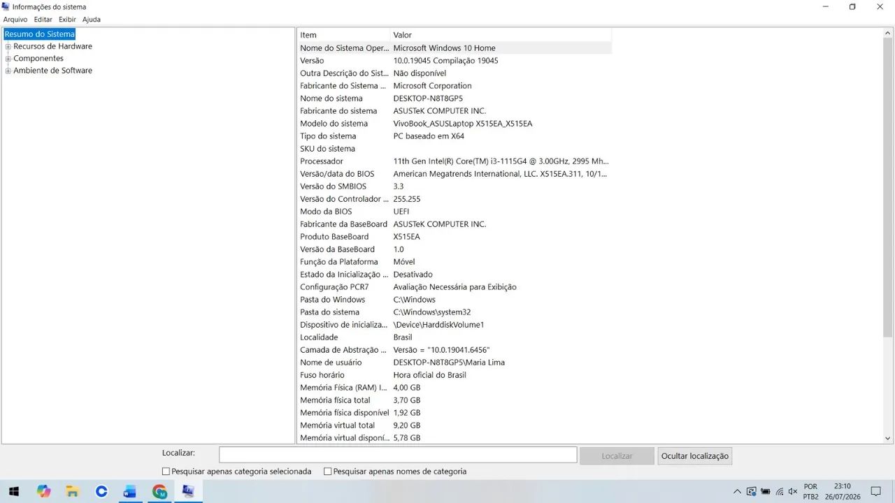Image resolution: width=895 pixels, height=503 pixels.
Task: Expand Recursos de Hardware node
Action: coord(8,47)
